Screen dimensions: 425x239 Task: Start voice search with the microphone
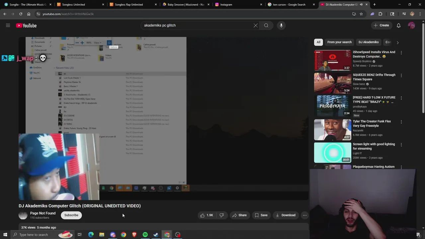click(281, 25)
